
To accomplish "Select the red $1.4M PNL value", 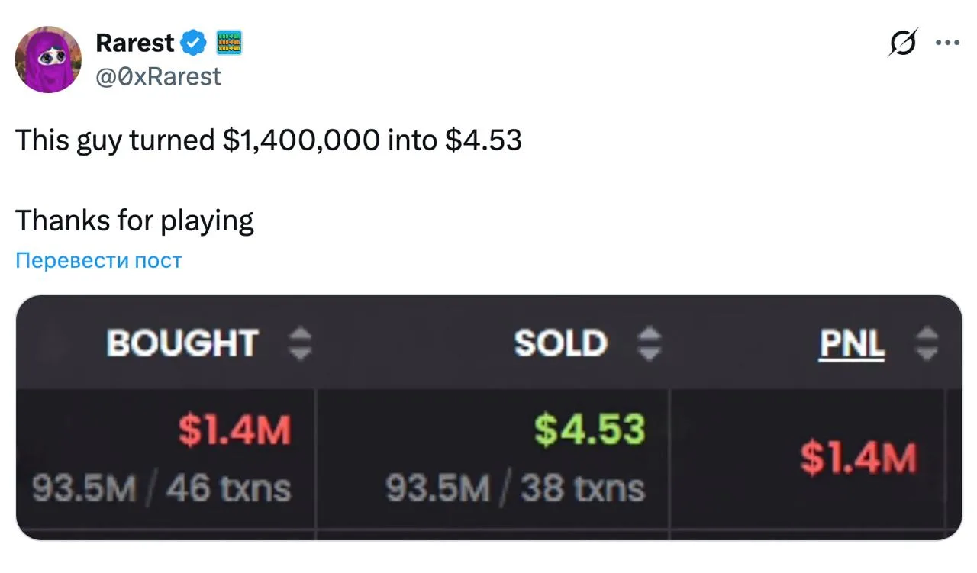I will [x=858, y=459].
